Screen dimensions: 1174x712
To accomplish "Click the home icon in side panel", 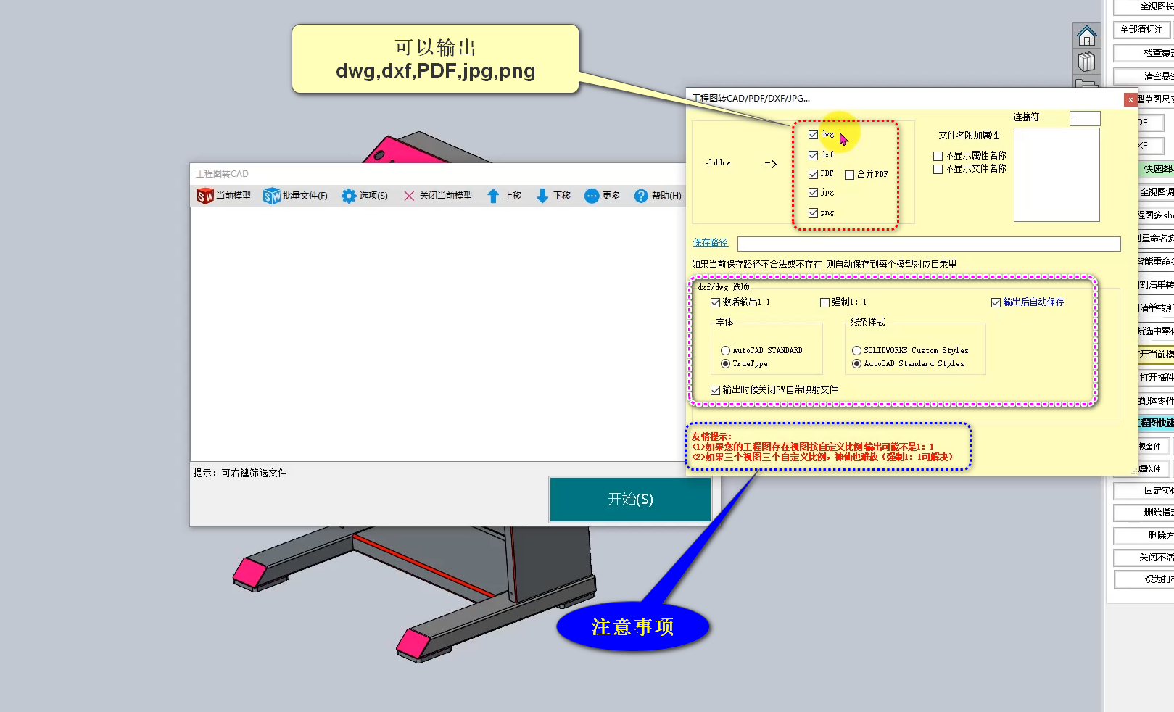I will 1086,36.
